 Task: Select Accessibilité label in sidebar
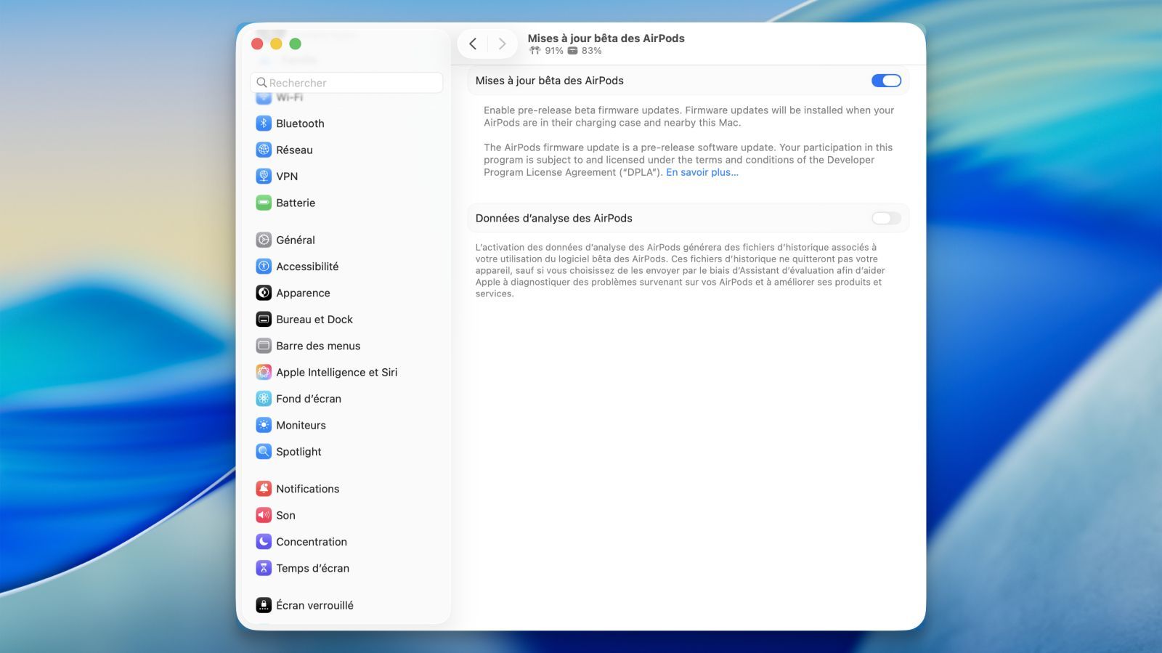[307, 267]
